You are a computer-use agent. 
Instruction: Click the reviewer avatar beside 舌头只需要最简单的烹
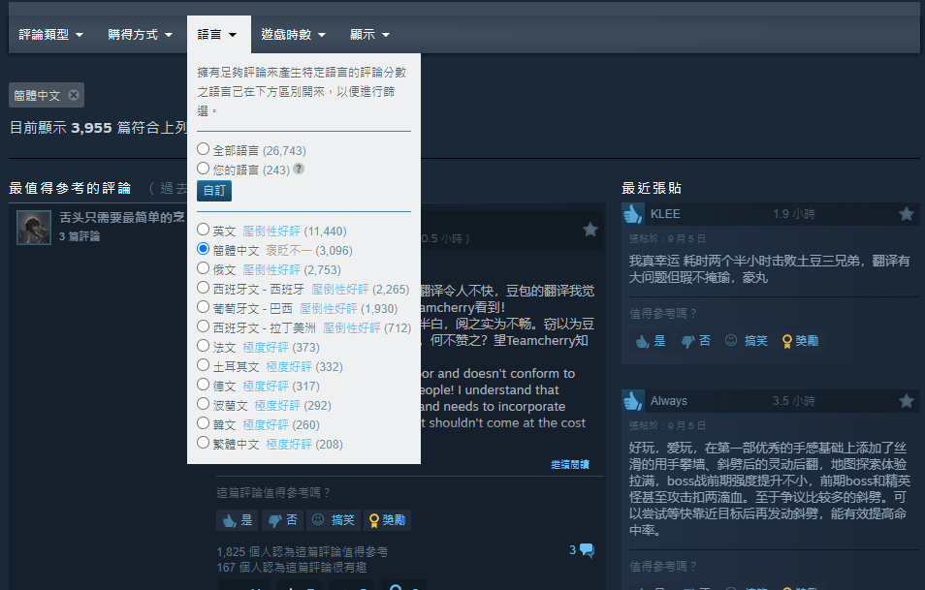click(34, 227)
